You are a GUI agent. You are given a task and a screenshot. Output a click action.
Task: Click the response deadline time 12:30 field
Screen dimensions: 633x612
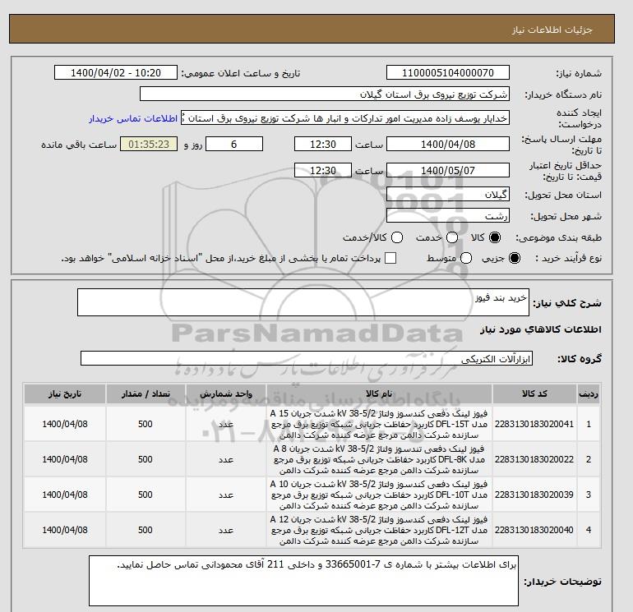[323, 144]
